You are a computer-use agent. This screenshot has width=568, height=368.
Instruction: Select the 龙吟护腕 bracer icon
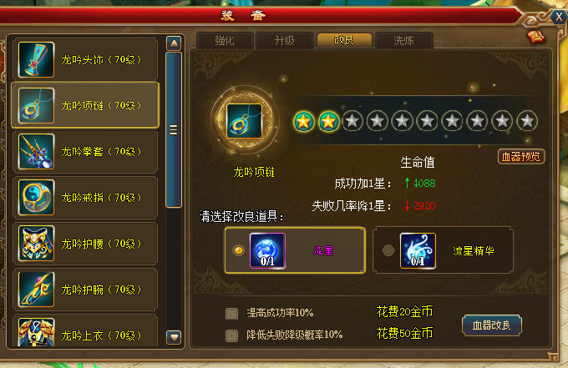click(36, 289)
